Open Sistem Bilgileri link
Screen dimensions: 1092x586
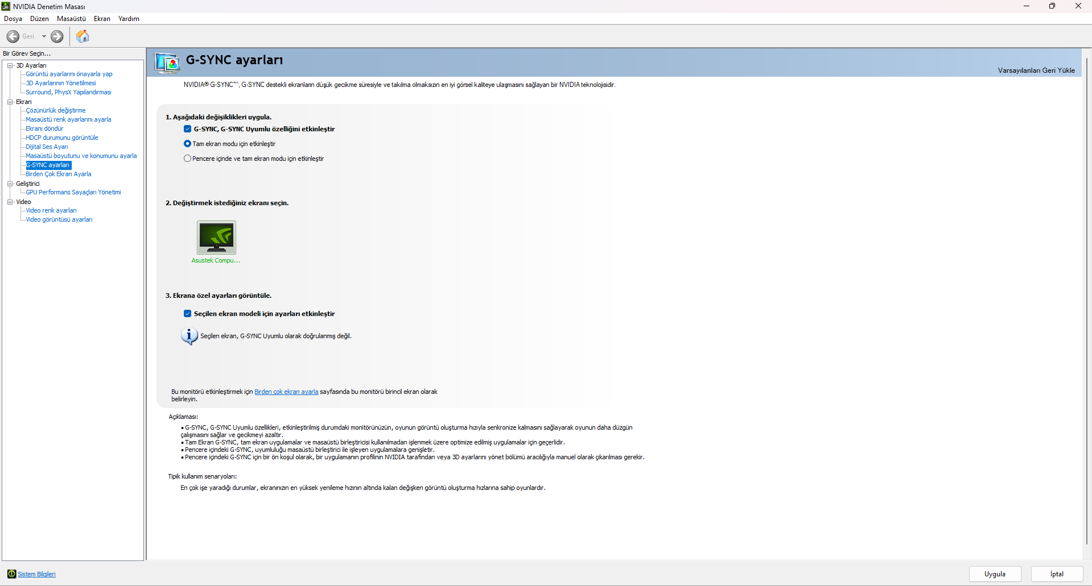(37, 574)
